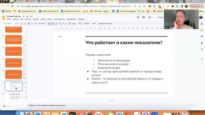
Task: Select the line tool
Action: (64, 24)
